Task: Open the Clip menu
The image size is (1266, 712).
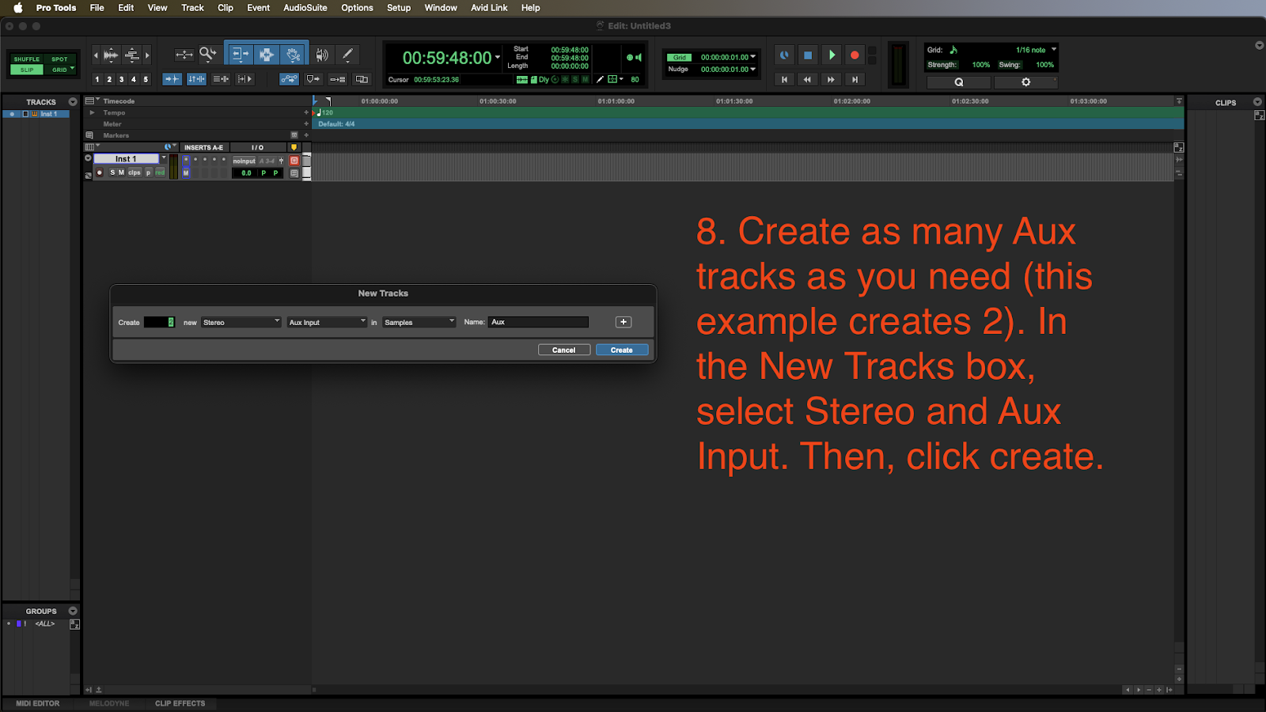Action: click(x=226, y=8)
